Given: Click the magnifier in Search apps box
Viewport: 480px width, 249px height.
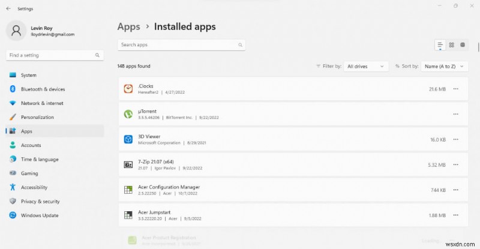Looking at the screenshot, I should point(241,45).
